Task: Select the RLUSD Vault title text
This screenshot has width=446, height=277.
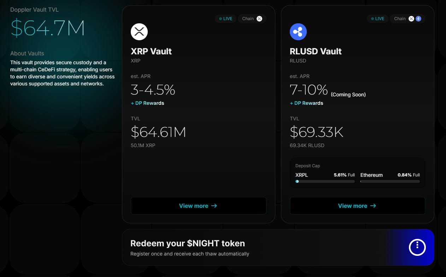Action: point(316,51)
